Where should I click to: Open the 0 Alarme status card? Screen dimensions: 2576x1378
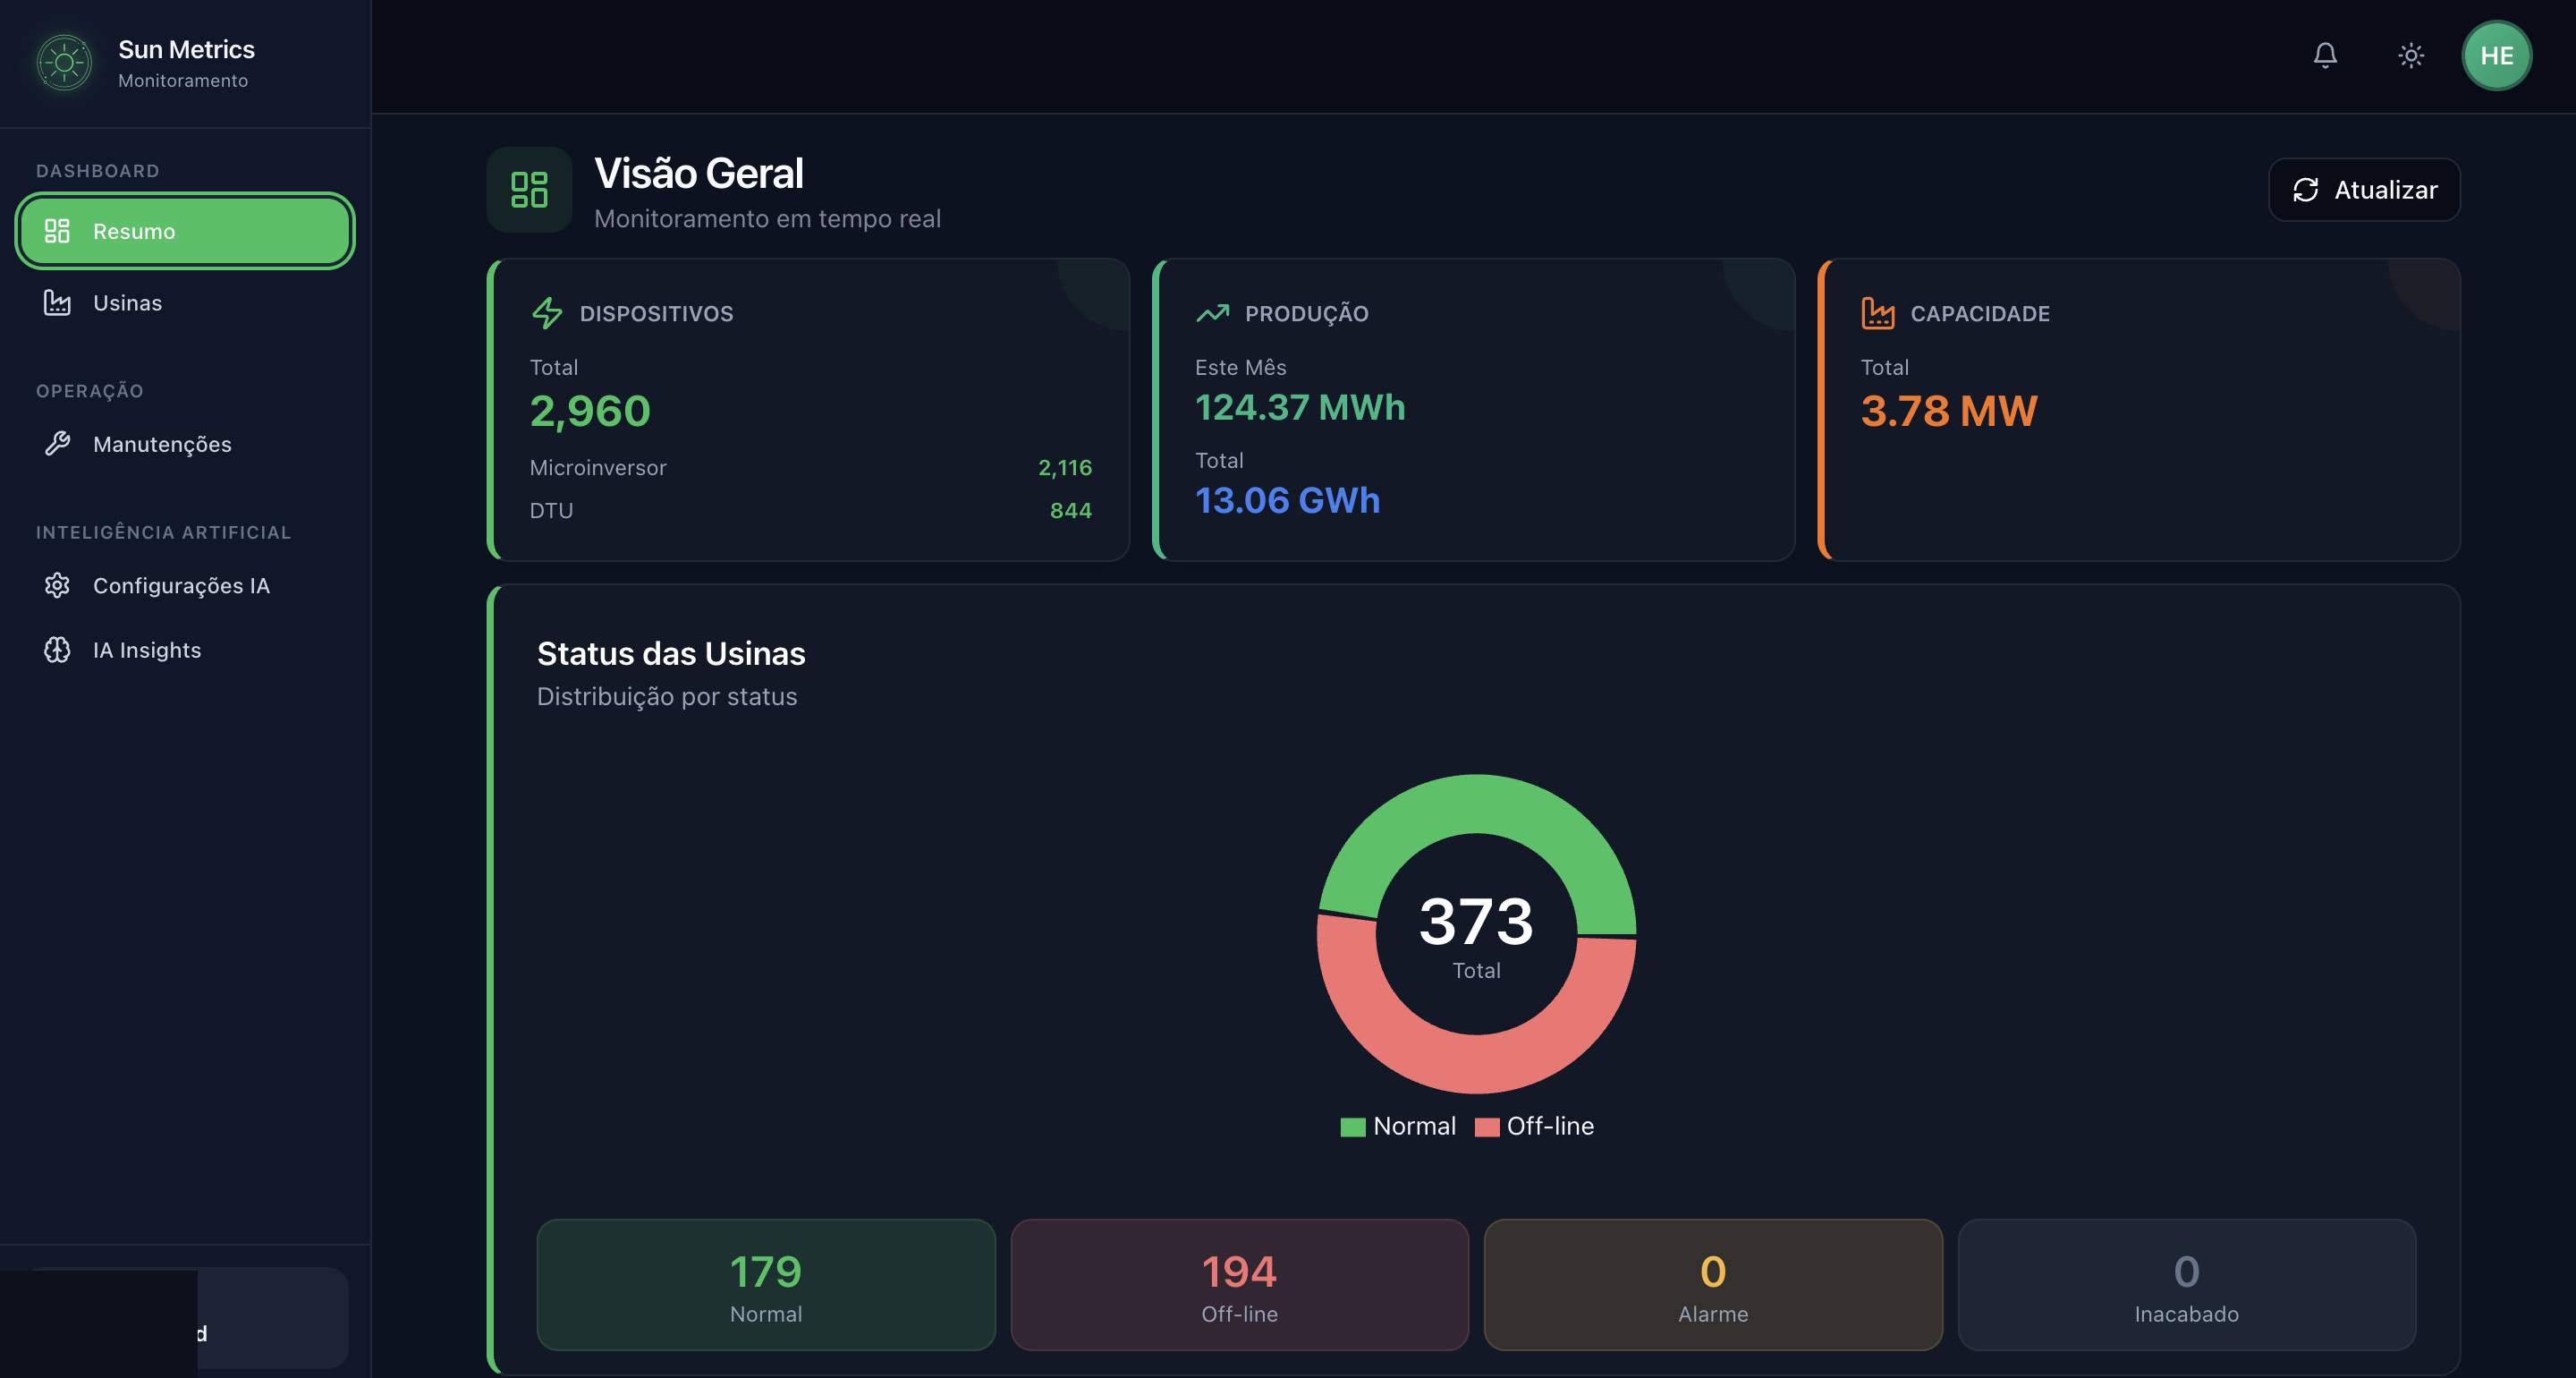pos(1712,1286)
